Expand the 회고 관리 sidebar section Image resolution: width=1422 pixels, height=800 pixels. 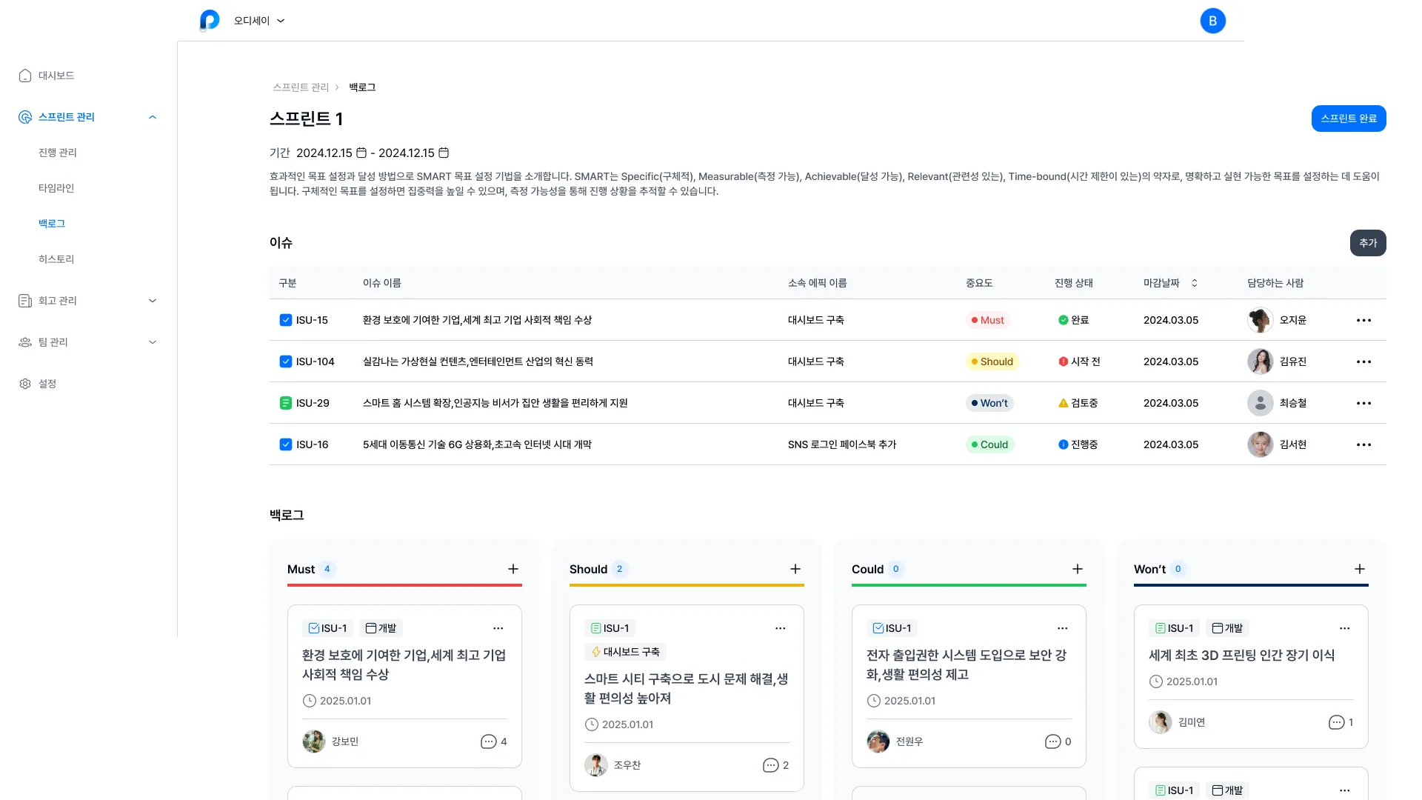pyautogui.click(x=153, y=301)
